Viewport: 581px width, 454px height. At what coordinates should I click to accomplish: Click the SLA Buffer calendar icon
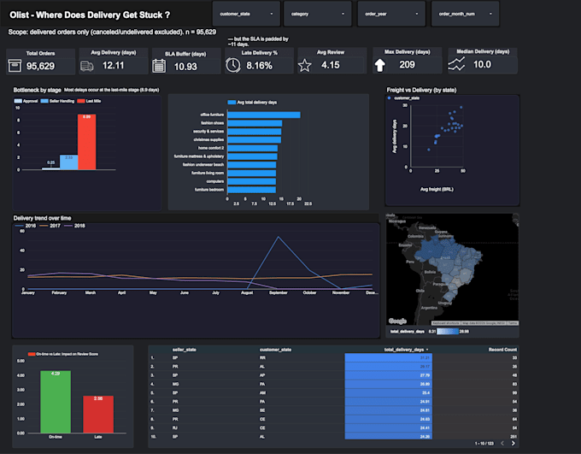(159, 66)
